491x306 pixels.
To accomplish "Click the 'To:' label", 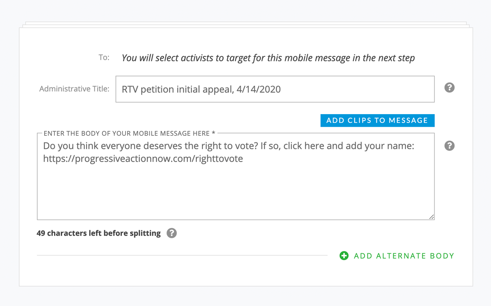I will (104, 58).
